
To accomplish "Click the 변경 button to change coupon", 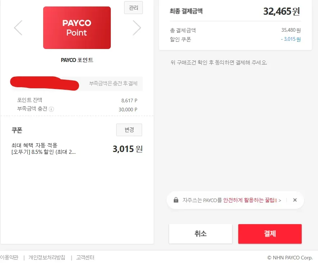I will (129, 130).
